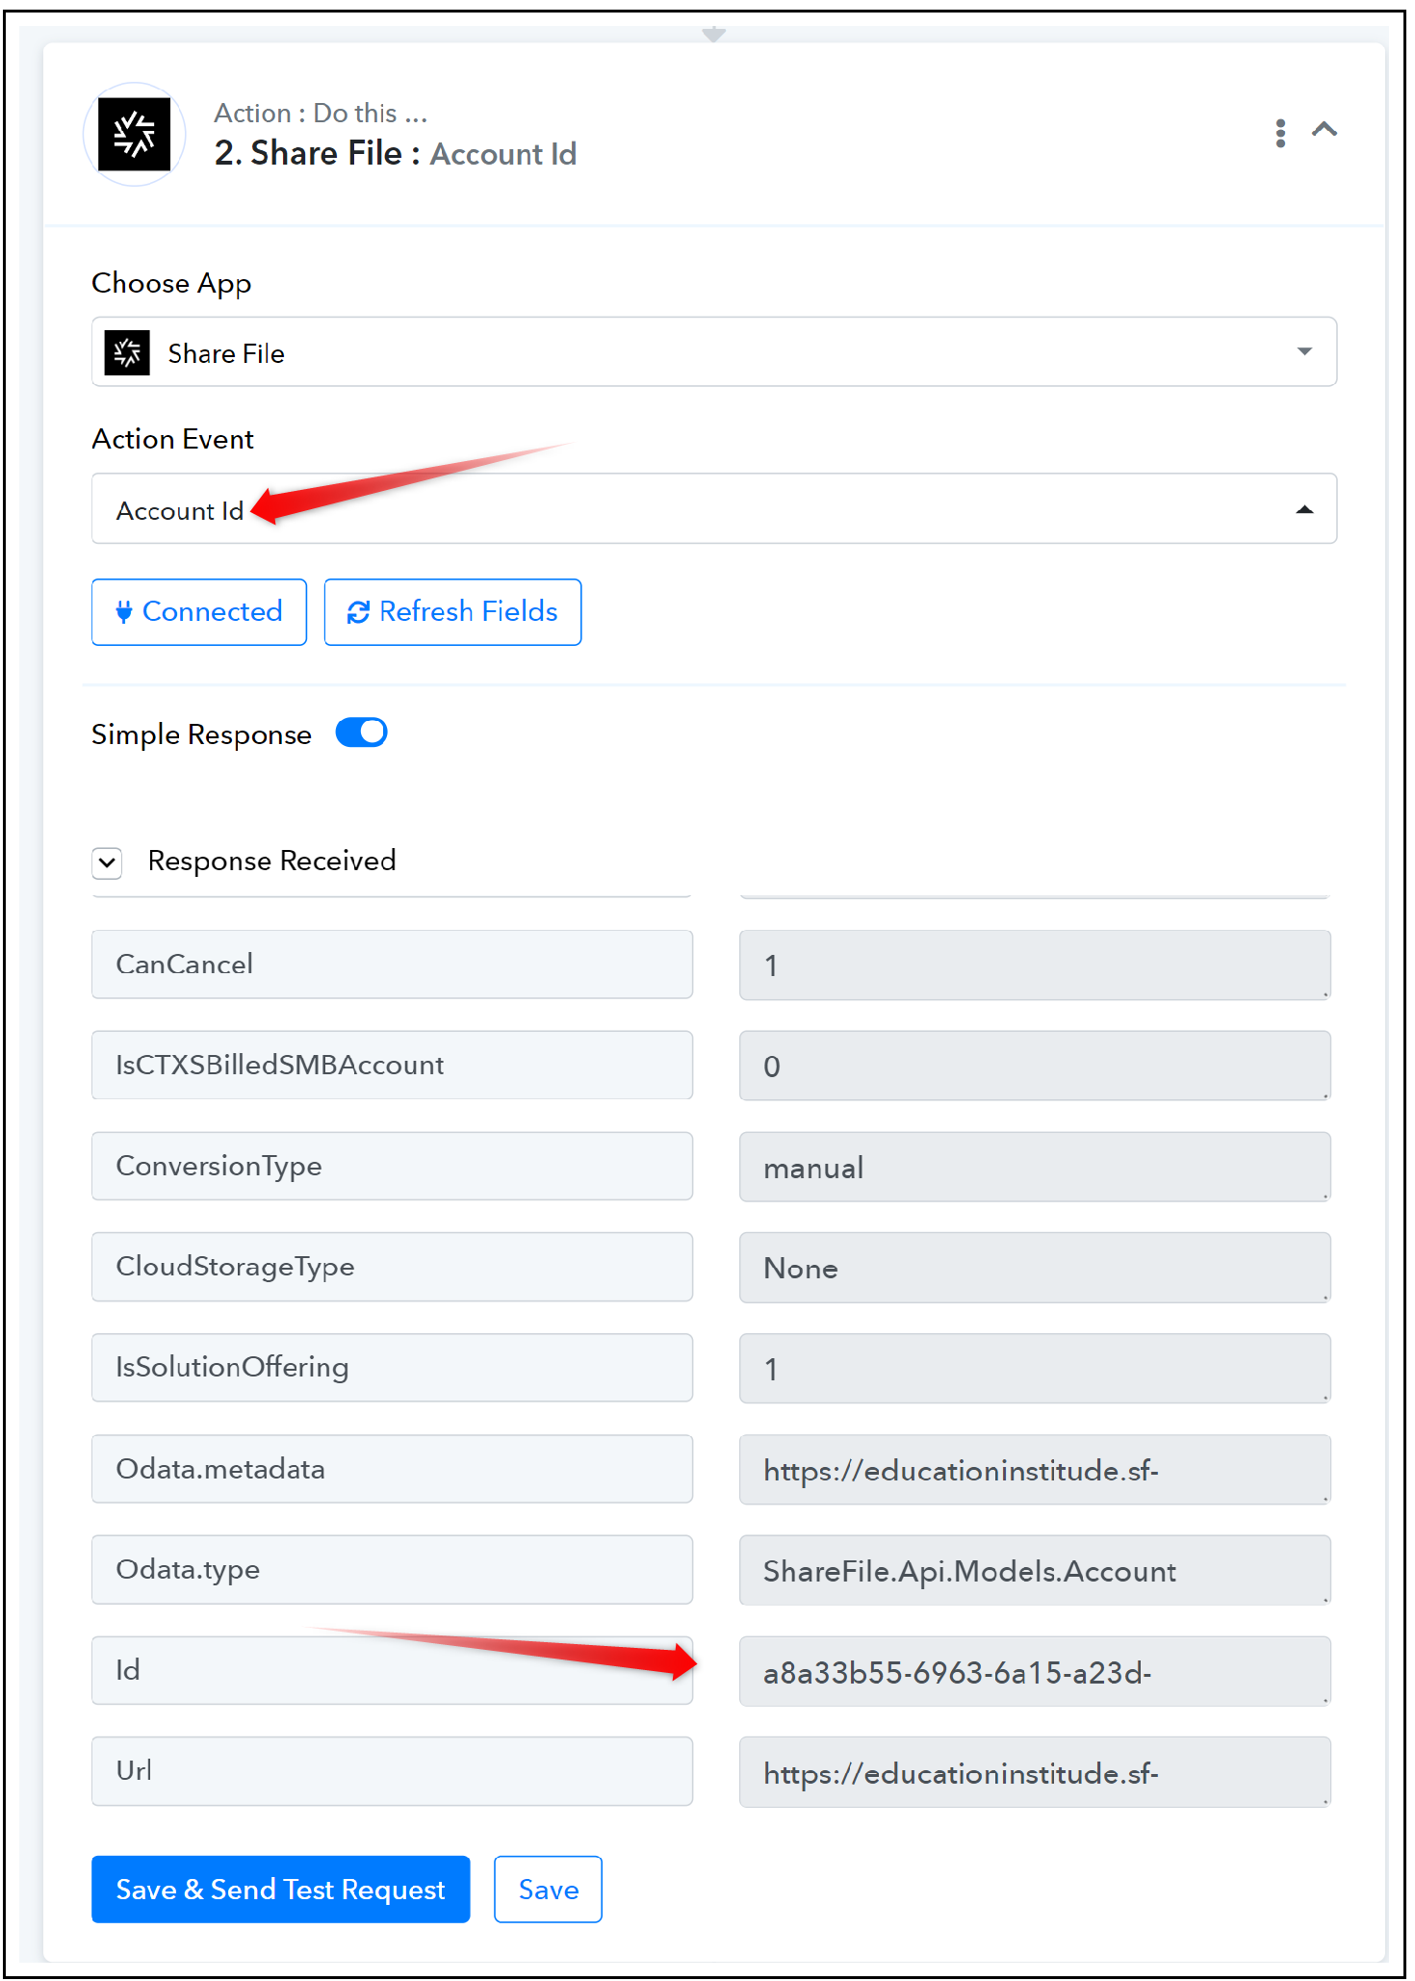The image size is (1415, 1981).
Task: Click the Odata.metadata URL value field
Action: coord(1035,1469)
